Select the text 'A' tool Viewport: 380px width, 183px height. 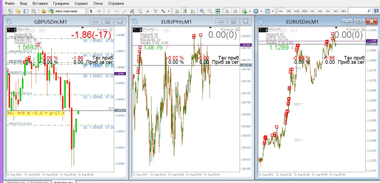click(x=148, y=11)
